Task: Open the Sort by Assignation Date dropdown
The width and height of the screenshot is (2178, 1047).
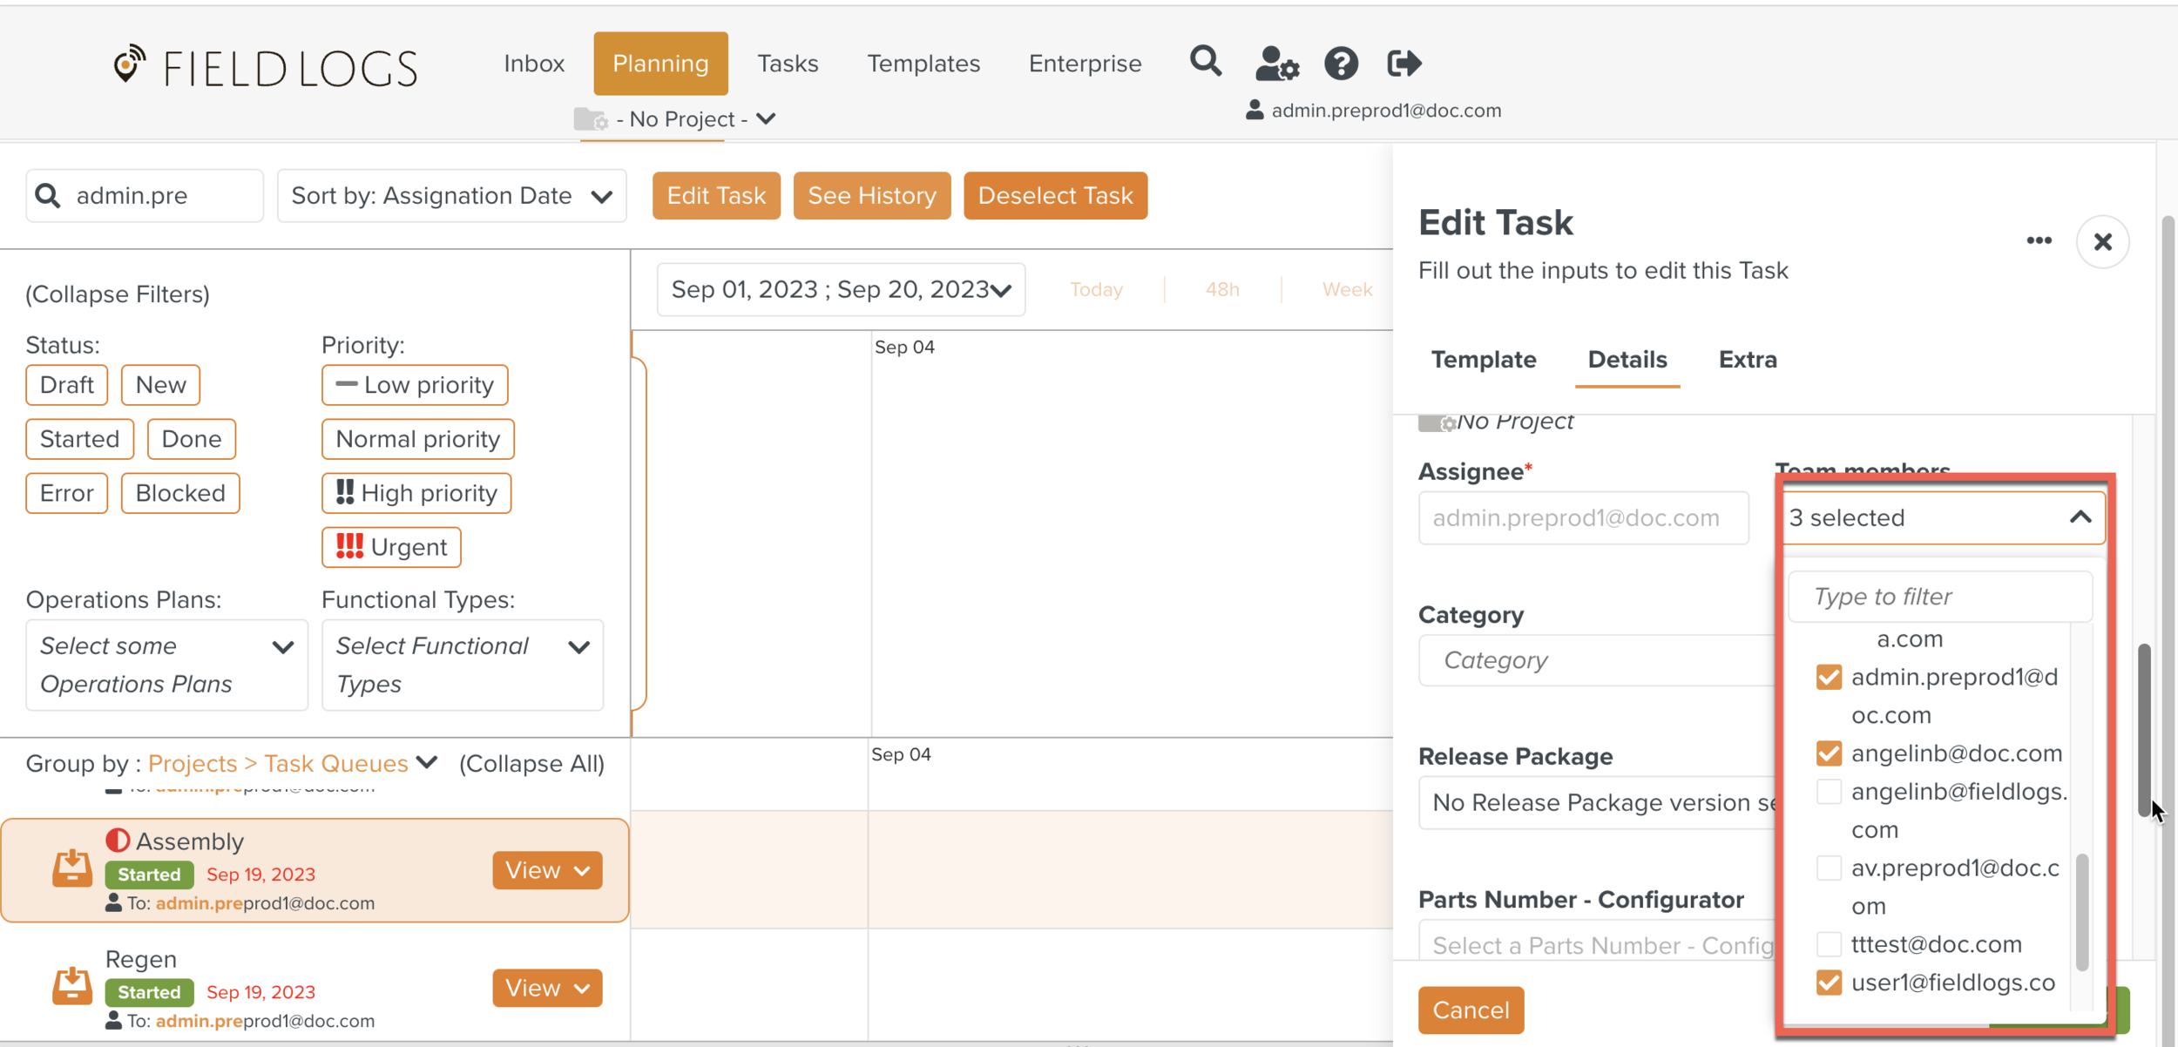Action: [x=451, y=196]
